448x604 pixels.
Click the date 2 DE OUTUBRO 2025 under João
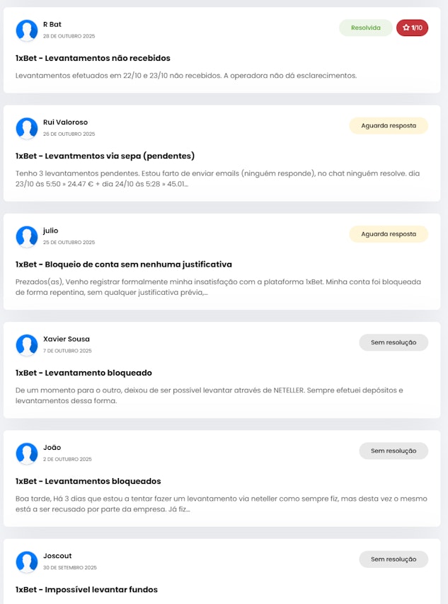click(x=67, y=459)
